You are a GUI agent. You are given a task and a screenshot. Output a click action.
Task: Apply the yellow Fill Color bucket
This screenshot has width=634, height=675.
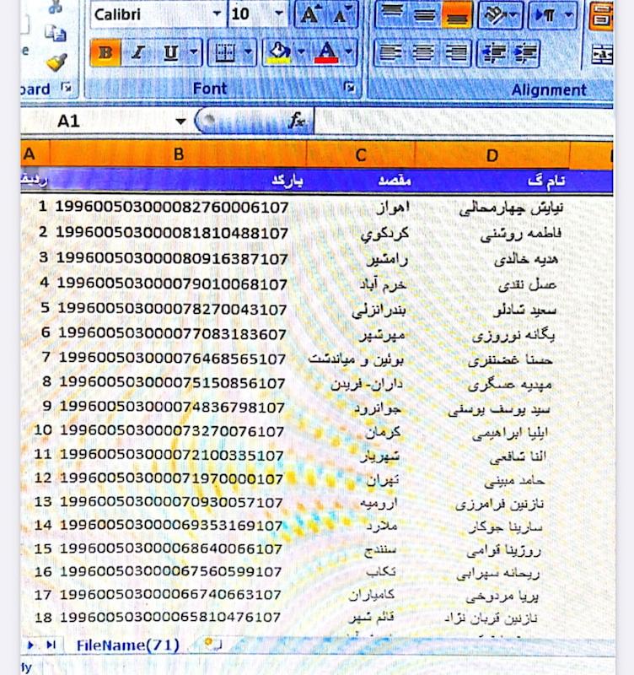coord(279,52)
